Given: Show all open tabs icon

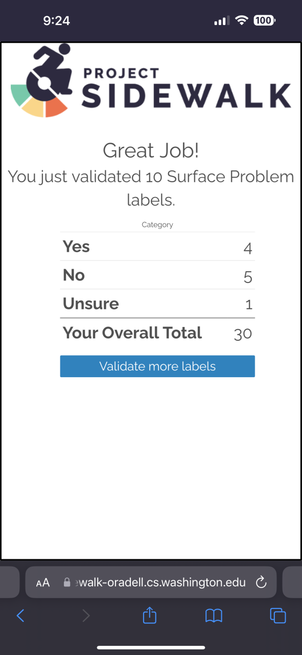Looking at the screenshot, I should pyautogui.click(x=278, y=616).
